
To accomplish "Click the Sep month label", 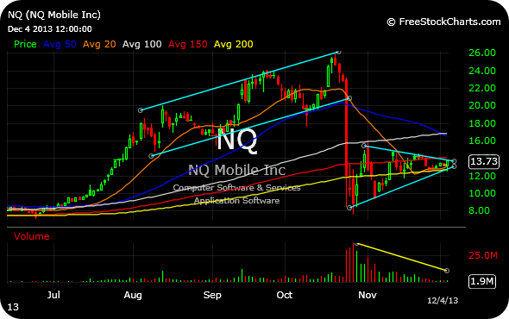I will (x=212, y=296).
